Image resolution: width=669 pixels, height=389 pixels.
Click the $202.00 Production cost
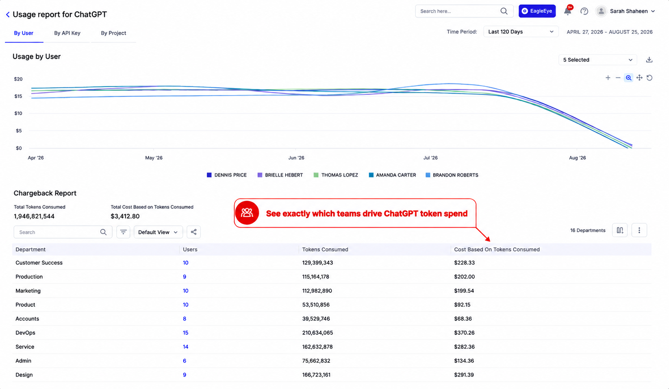464,277
